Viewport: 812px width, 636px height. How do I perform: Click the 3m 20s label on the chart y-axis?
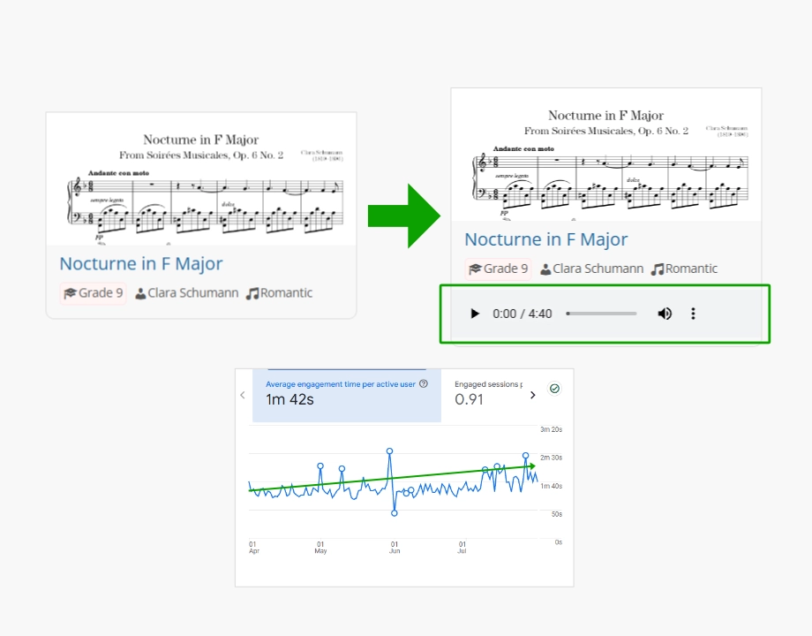[x=551, y=429]
